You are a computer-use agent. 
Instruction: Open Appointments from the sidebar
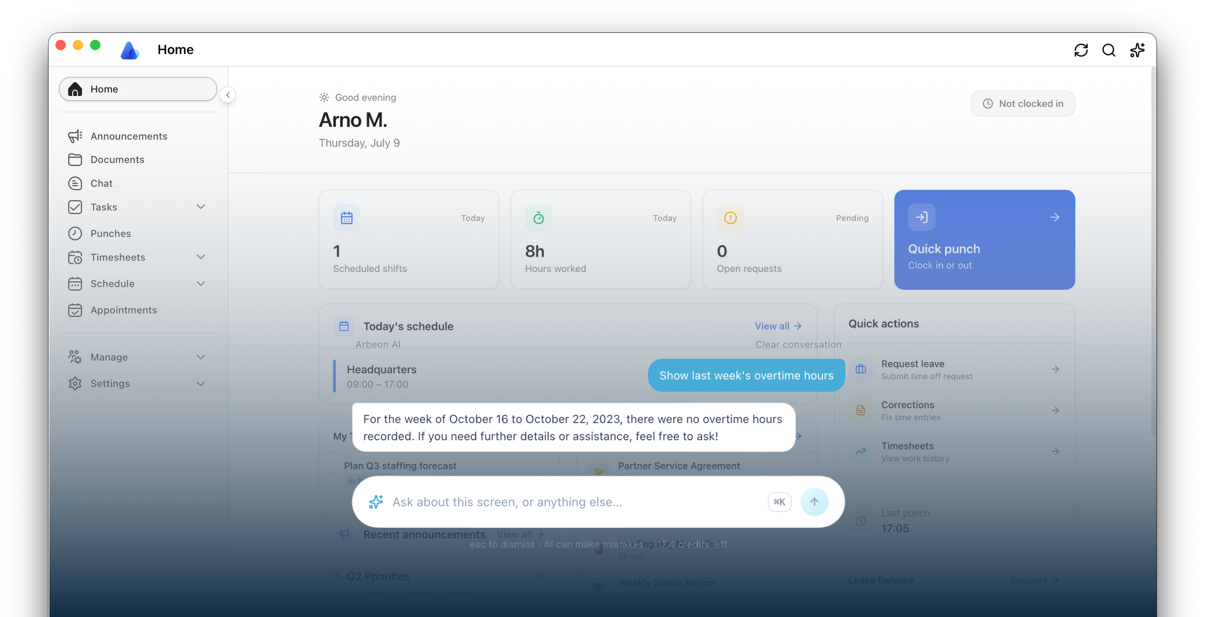138,310
